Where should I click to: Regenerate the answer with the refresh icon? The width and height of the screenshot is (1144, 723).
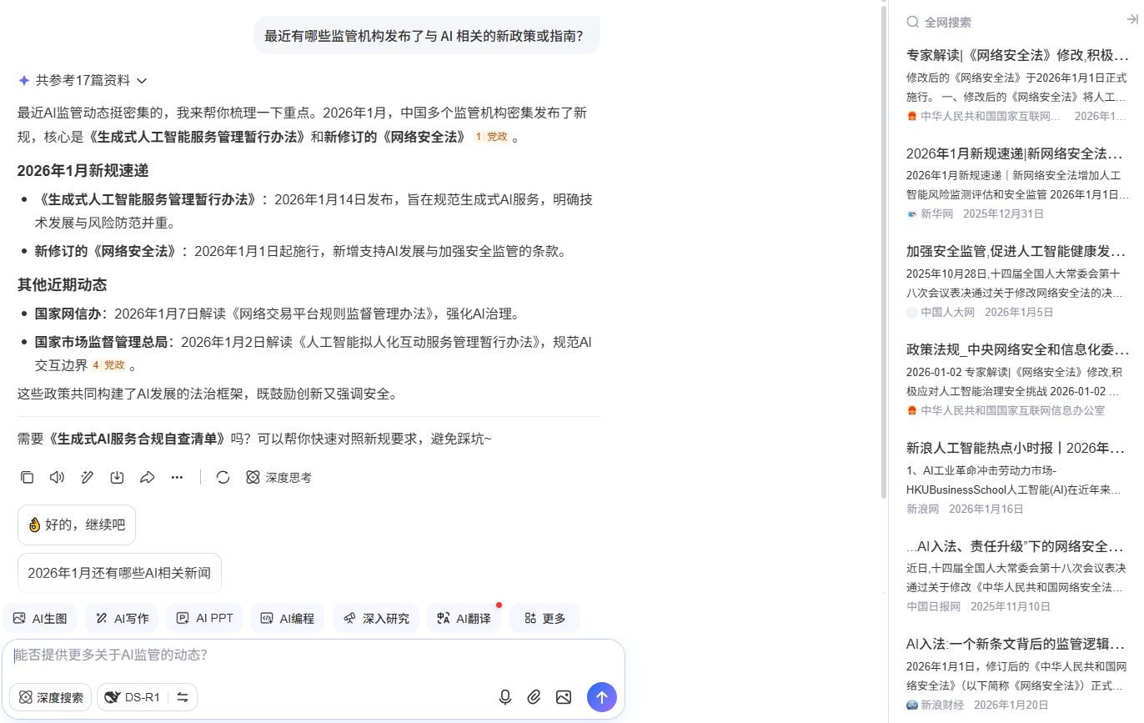(223, 477)
